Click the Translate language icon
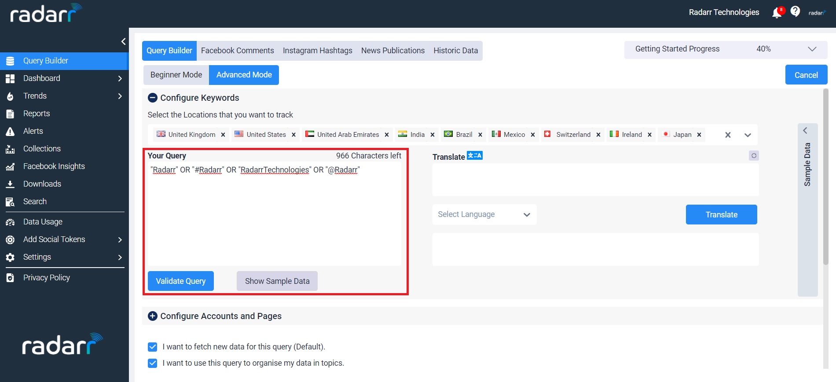Viewport: 836px width, 382px height. [x=475, y=155]
